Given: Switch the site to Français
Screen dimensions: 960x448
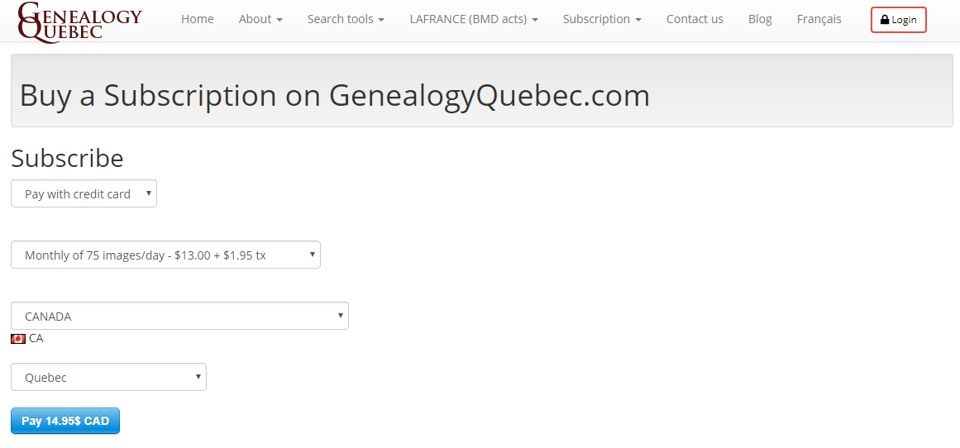Looking at the screenshot, I should (x=819, y=19).
